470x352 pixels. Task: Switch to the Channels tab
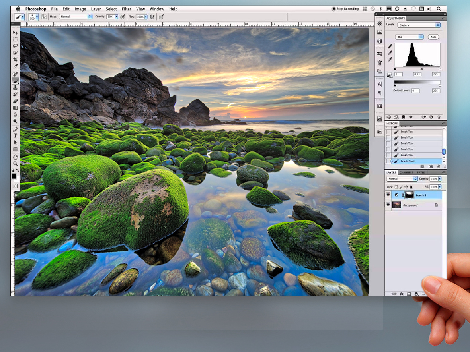406,172
